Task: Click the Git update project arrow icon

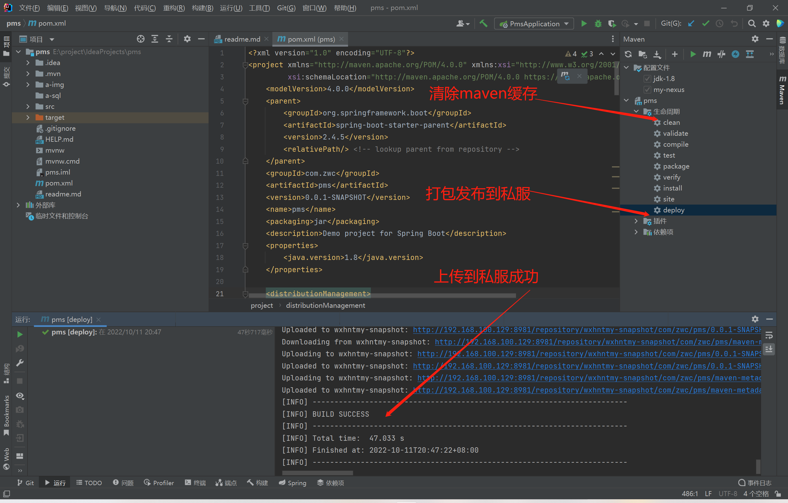Action: pos(691,23)
